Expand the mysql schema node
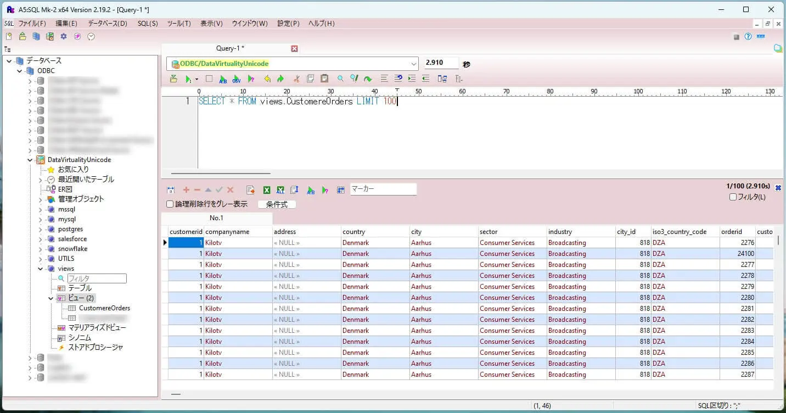 (x=41, y=219)
